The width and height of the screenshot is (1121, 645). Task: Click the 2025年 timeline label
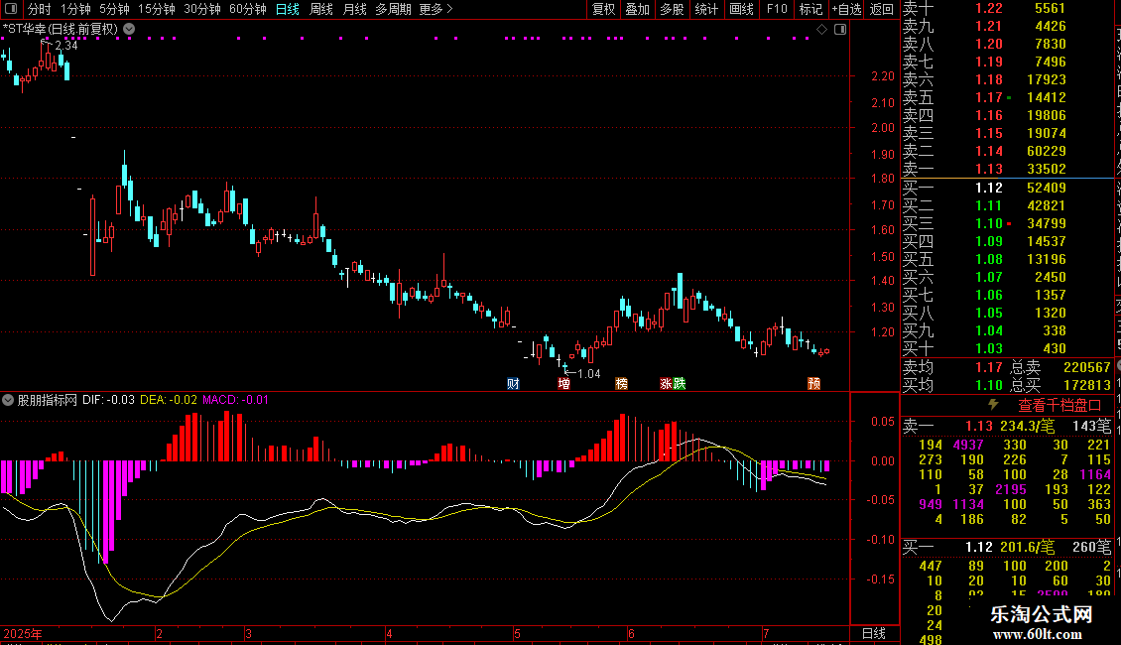click(x=23, y=633)
